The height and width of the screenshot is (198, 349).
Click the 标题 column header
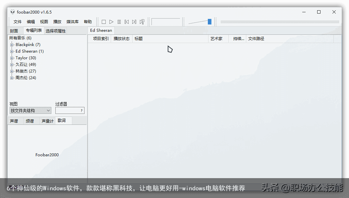[139, 38]
